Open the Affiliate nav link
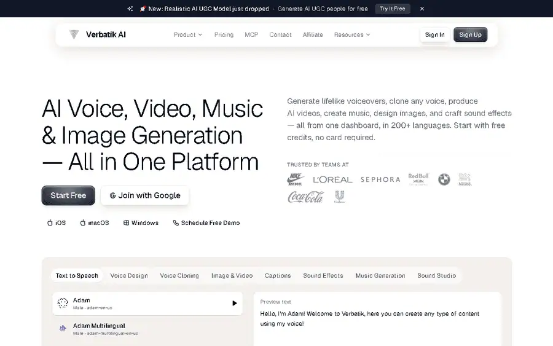 click(x=313, y=34)
